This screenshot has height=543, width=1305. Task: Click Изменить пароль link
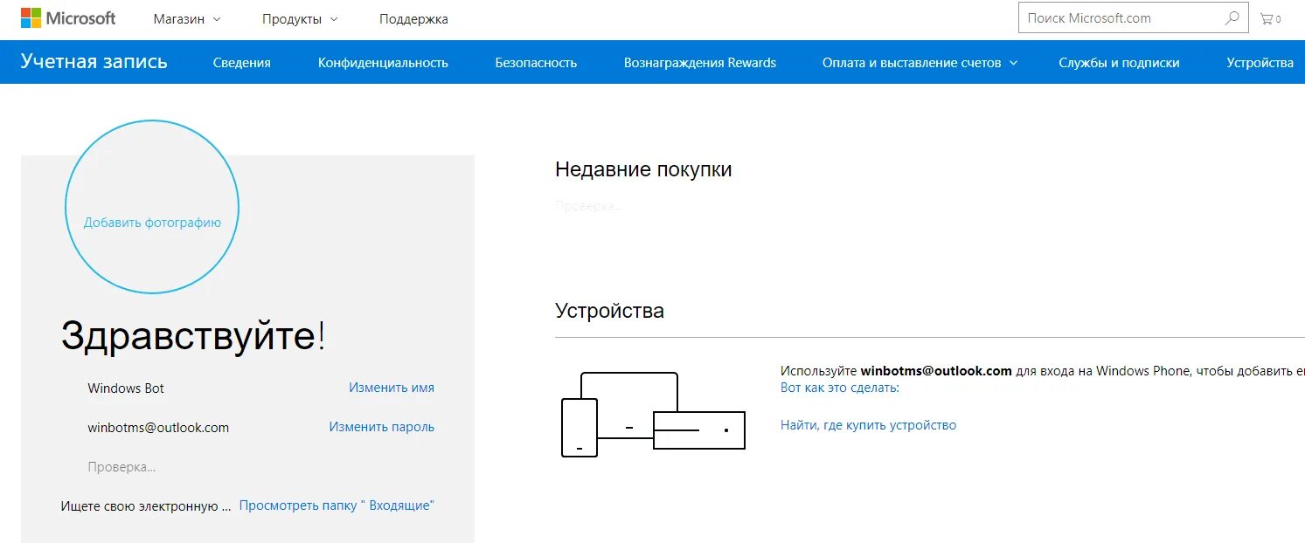click(382, 427)
